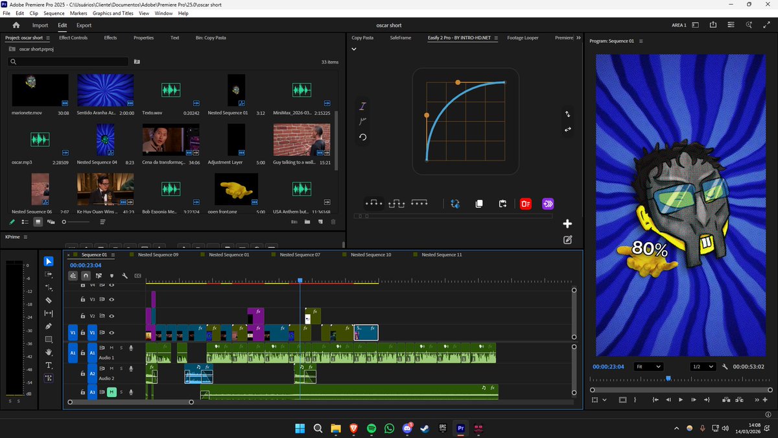Play the sequence in Program monitor
This screenshot has height=438, width=778.
click(x=681, y=400)
